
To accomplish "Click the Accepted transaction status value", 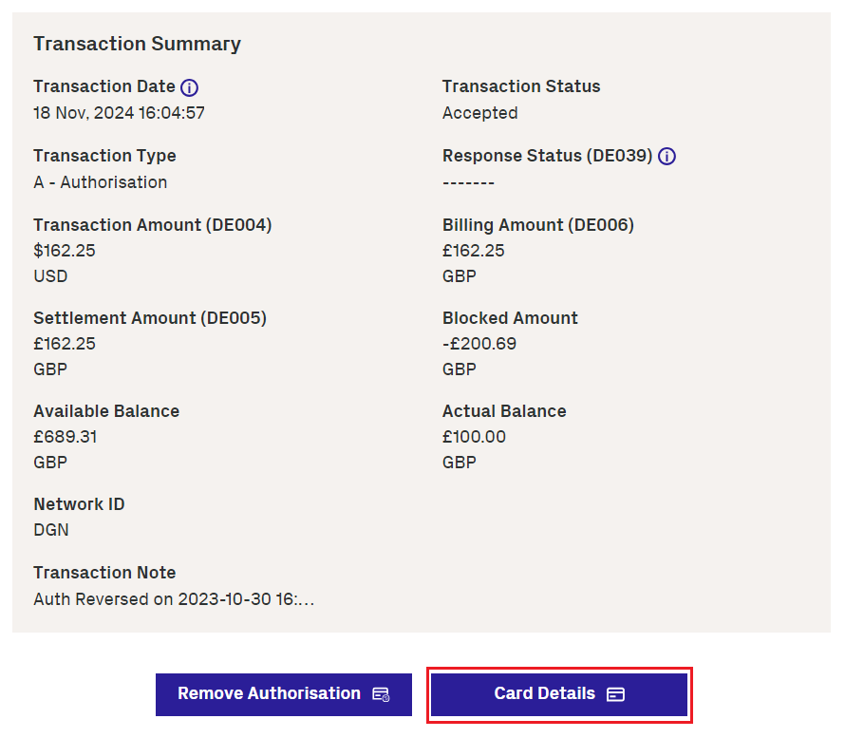I will pos(479,113).
